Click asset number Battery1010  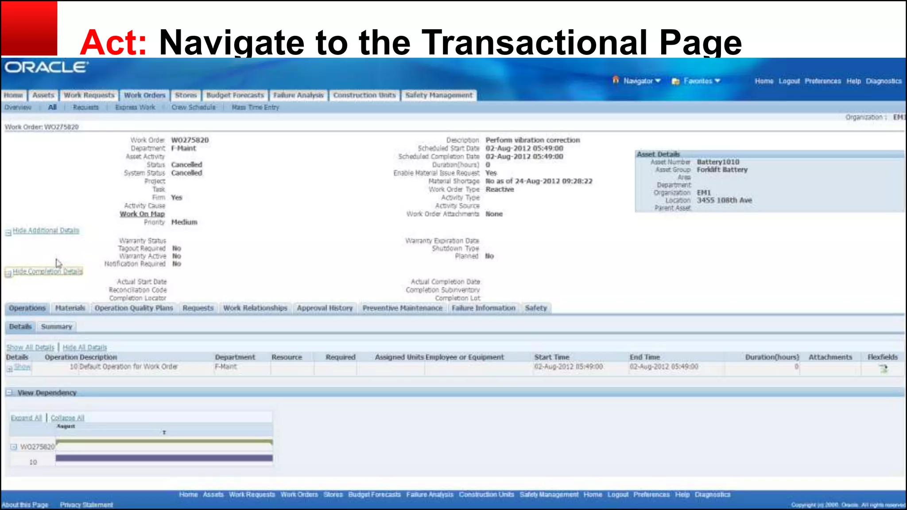(718, 162)
